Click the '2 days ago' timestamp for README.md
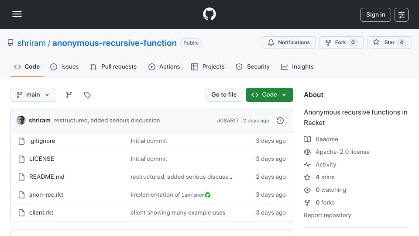The height and width of the screenshot is (236, 419). pyautogui.click(x=271, y=177)
